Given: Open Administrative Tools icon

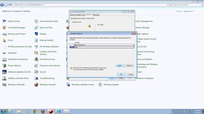Looking at the screenshot, I should click(36, 21).
